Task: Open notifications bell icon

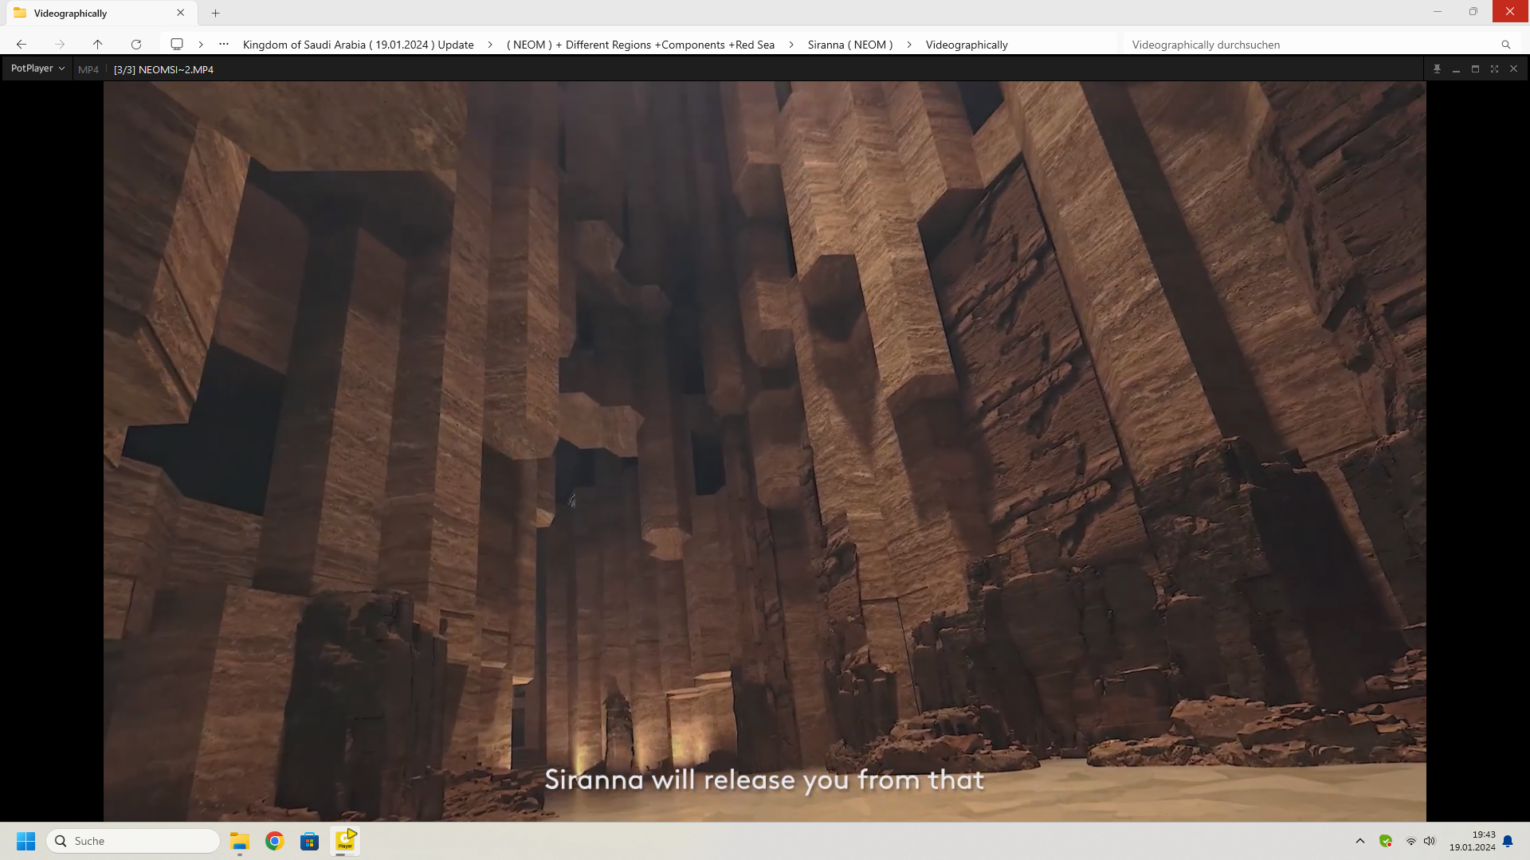Action: pyautogui.click(x=1508, y=841)
